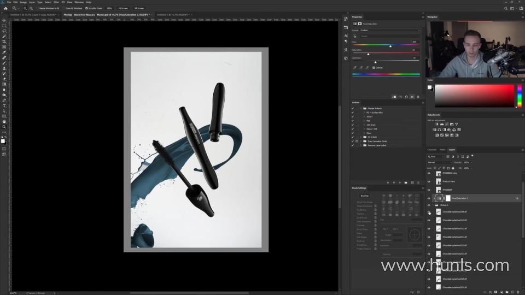This screenshot has width=525, height=295.
Task: Click the Fit Screen button
Action: tap(124, 8)
